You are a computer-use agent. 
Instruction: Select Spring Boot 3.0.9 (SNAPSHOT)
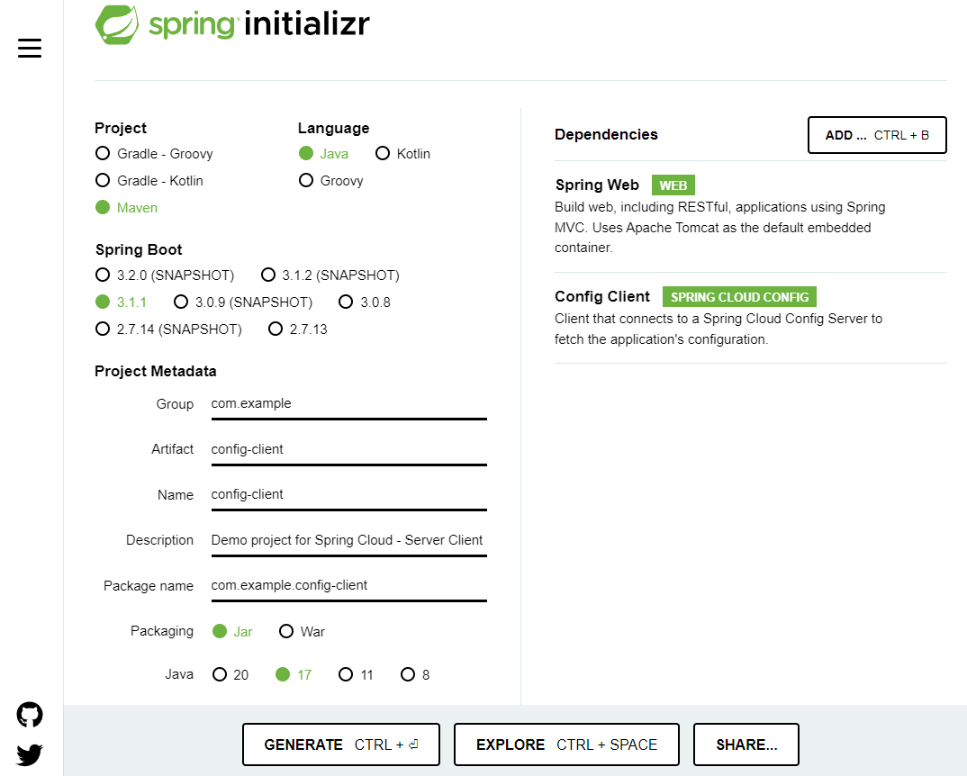click(243, 302)
